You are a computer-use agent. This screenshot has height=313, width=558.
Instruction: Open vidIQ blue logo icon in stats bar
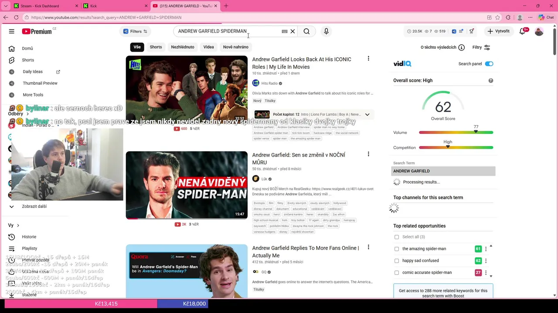[x=454, y=31]
